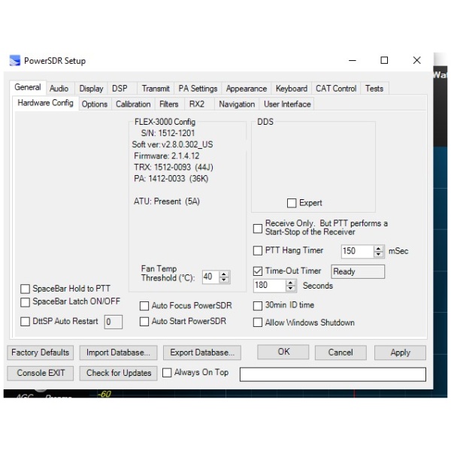
Task: Click the S/N: 1512-1201 text
Action: coord(168,133)
